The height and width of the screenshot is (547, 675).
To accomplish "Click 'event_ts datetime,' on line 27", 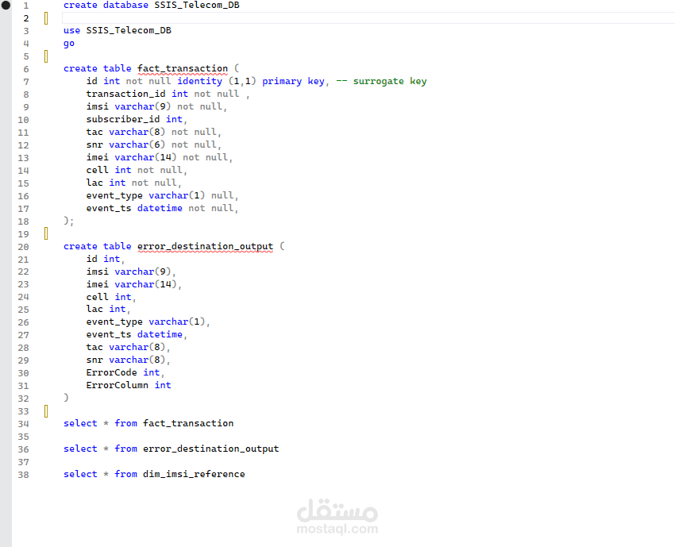I will (137, 334).
